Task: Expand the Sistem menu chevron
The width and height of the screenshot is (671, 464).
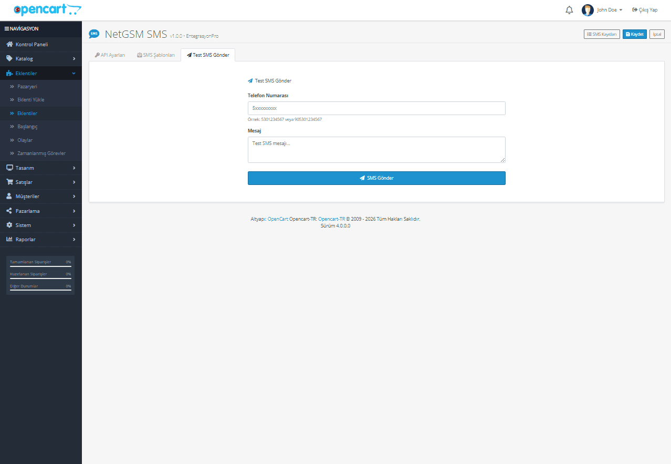Action: pyautogui.click(x=74, y=225)
